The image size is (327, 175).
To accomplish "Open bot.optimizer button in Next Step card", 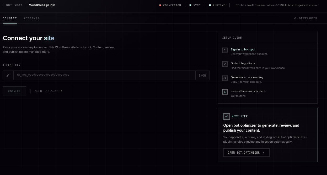I will 246,153.
